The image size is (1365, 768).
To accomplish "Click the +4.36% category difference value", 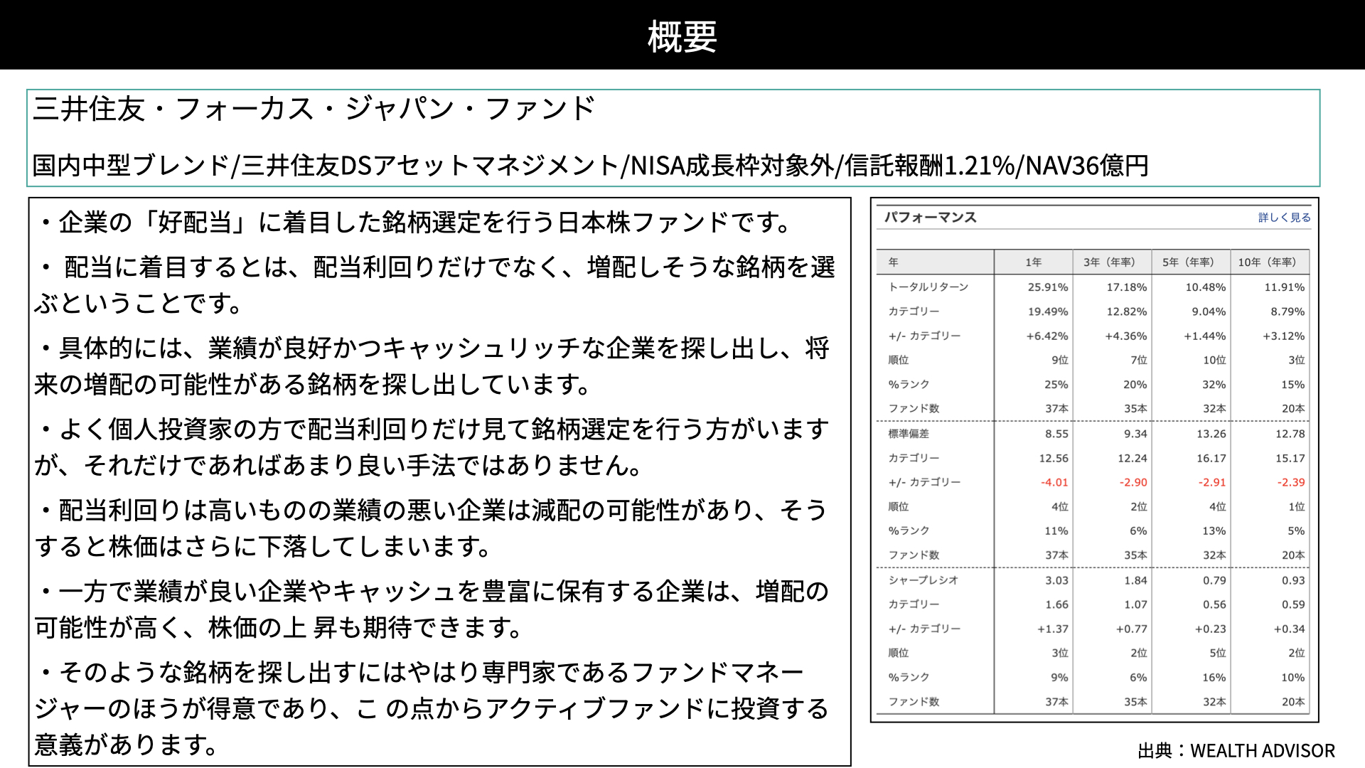I will click(x=1126, y=336).
